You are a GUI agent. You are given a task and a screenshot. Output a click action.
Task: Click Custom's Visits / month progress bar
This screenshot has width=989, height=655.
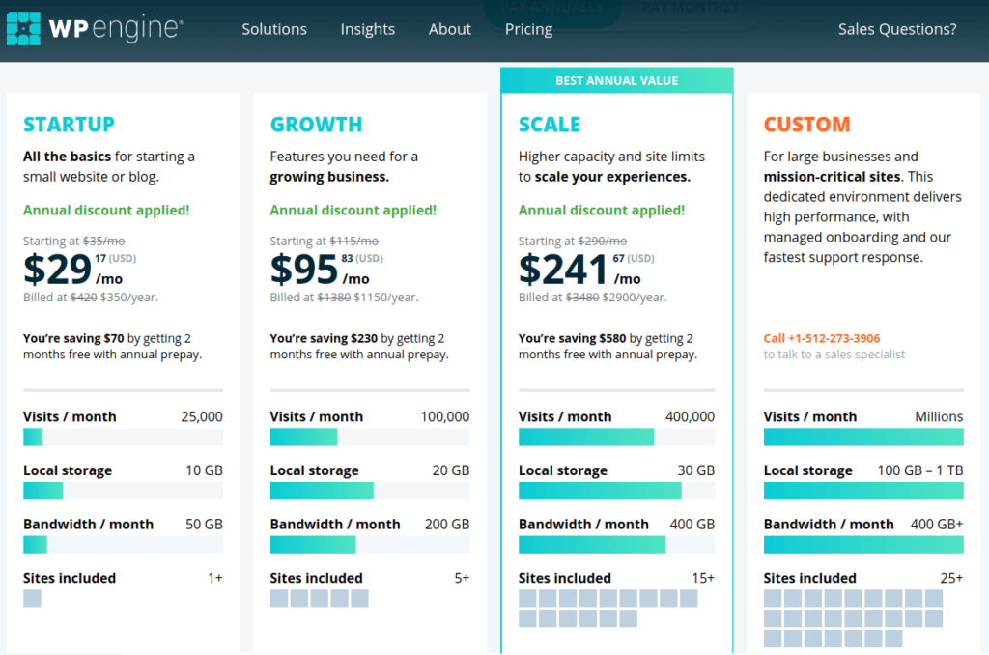[x=863, y=437]
